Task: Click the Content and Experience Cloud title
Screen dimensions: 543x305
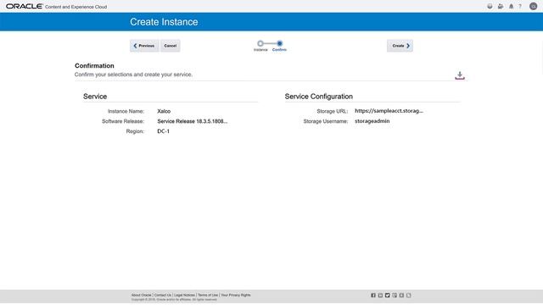Action: click(76, 7)
